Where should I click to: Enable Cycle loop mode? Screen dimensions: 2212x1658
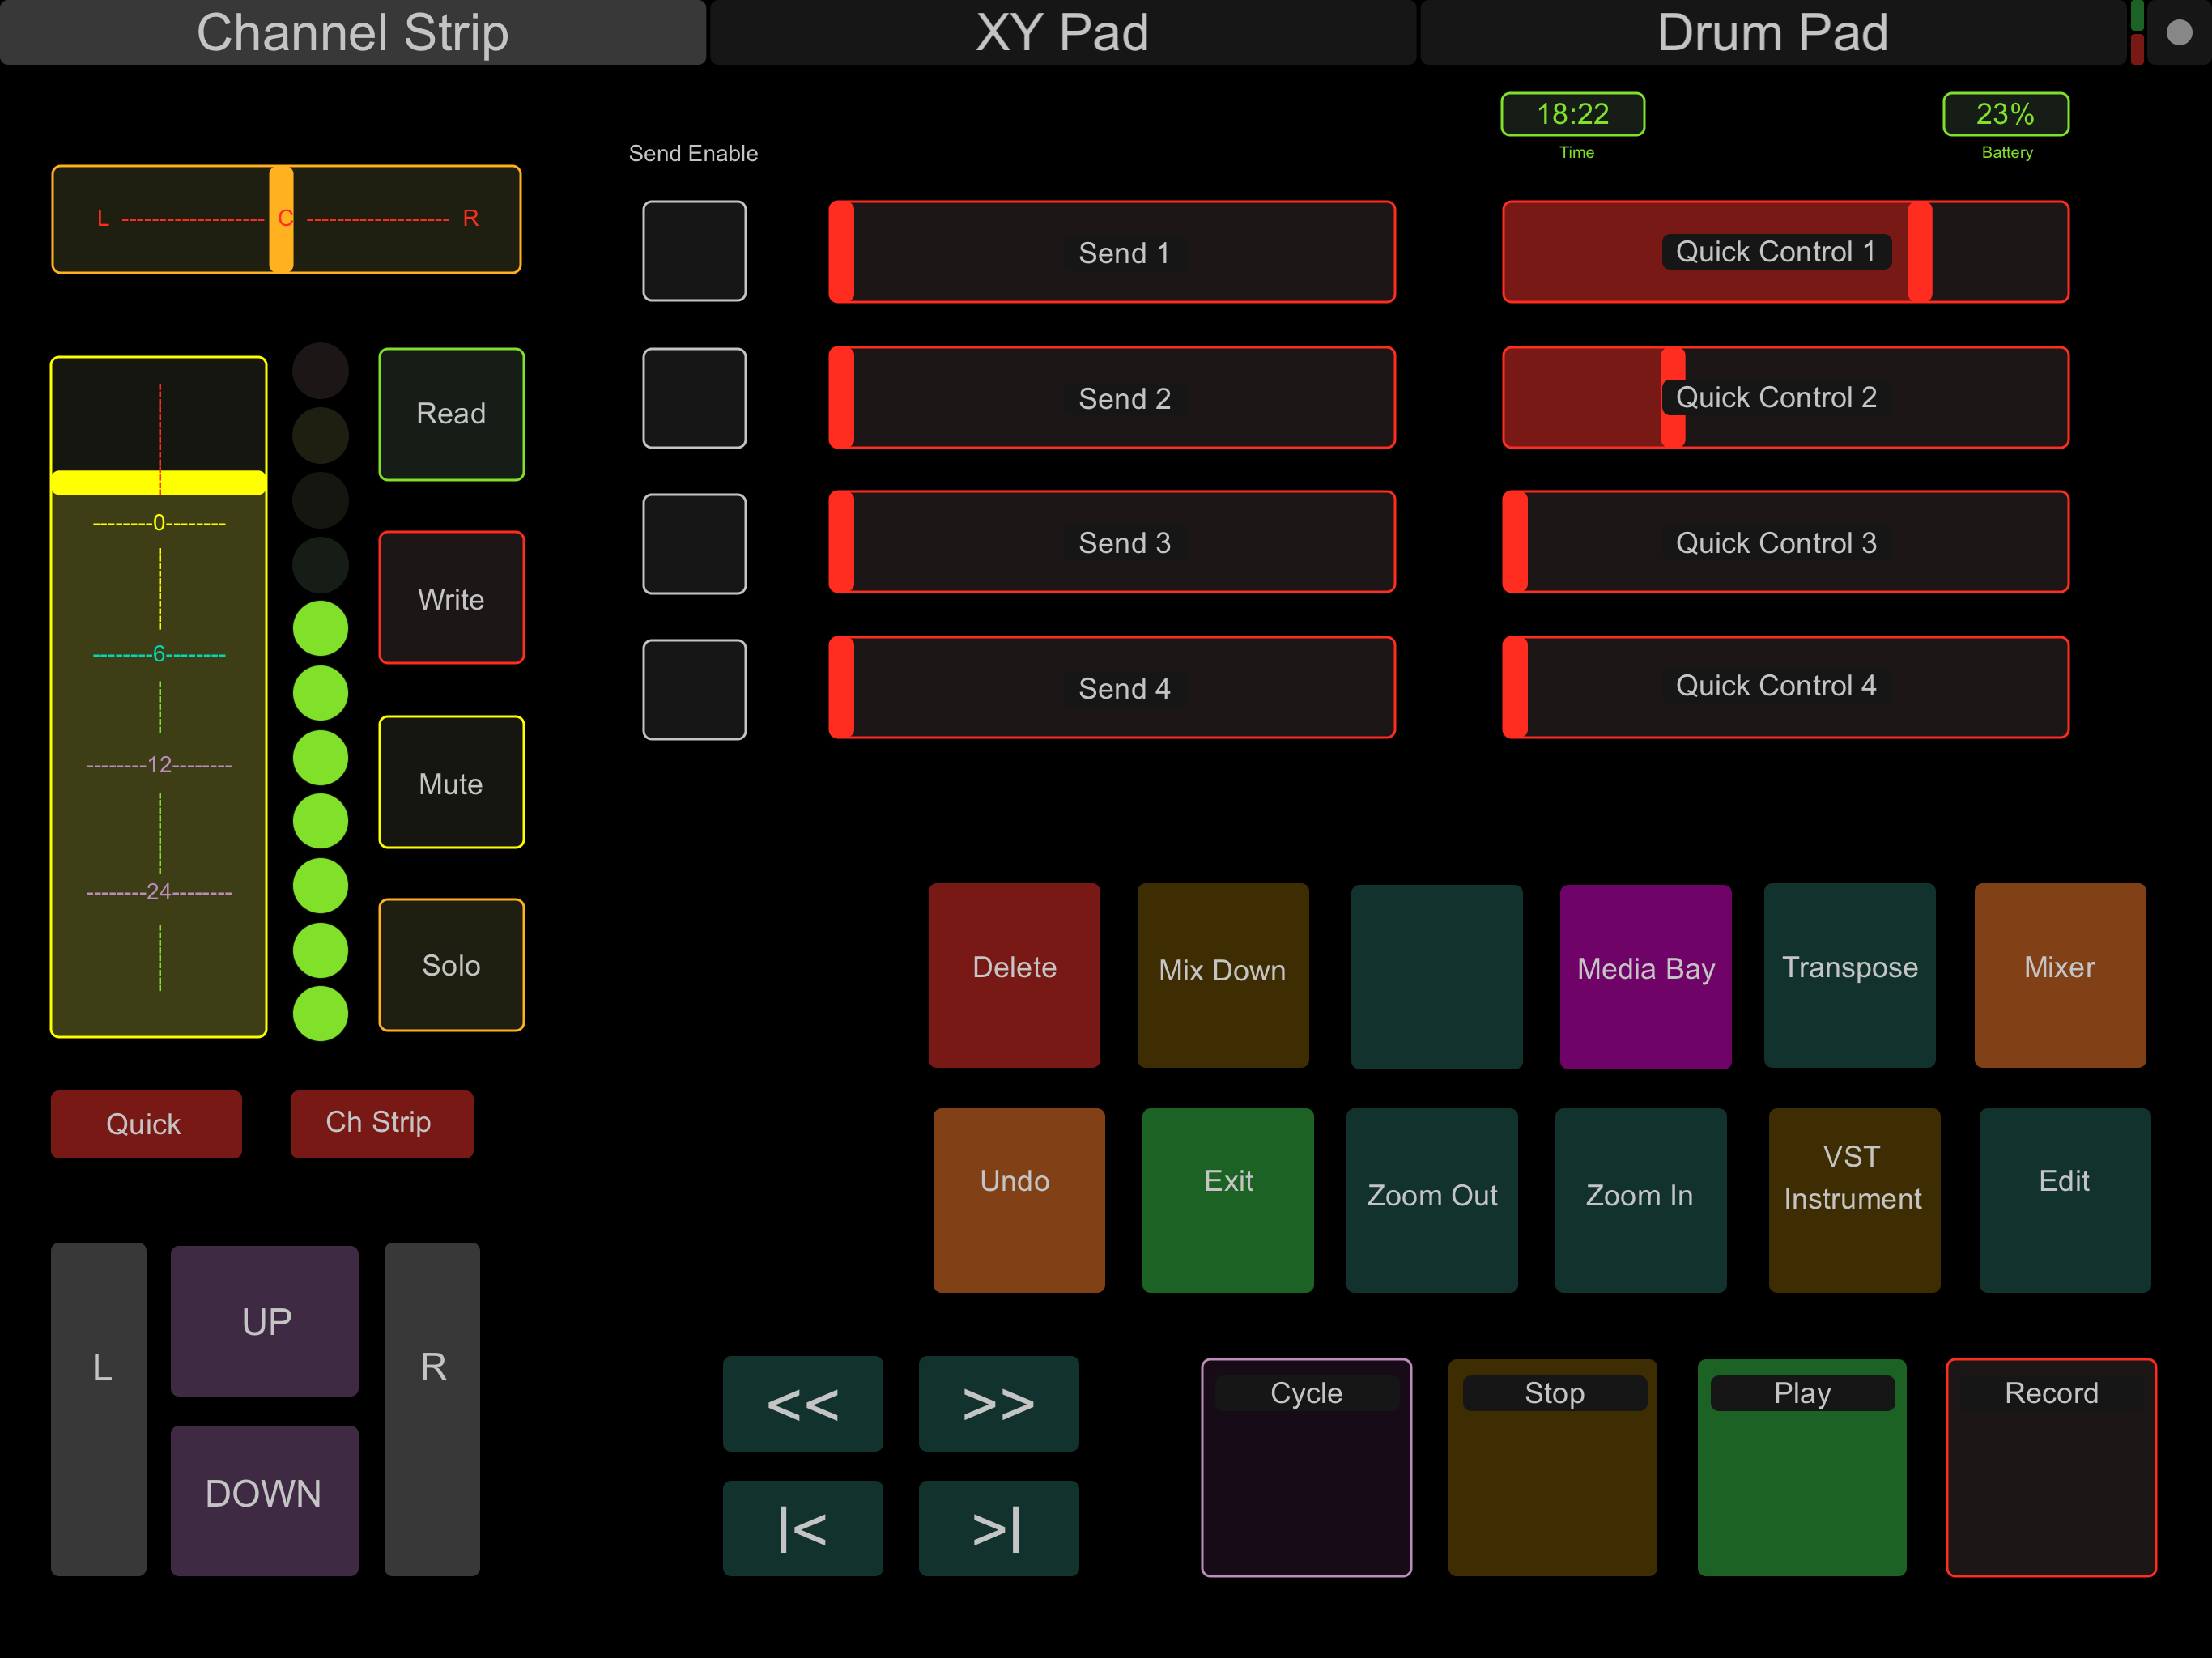pos(1306,1467)
